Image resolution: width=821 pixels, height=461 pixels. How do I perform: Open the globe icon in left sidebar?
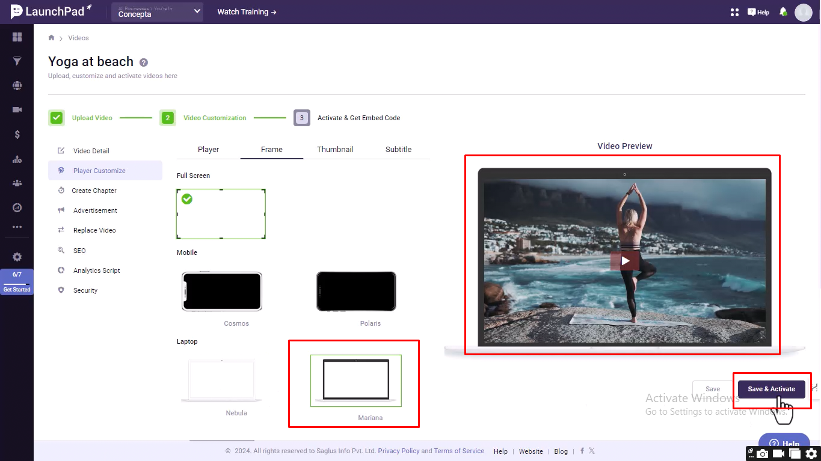click(x=17, y=86)
